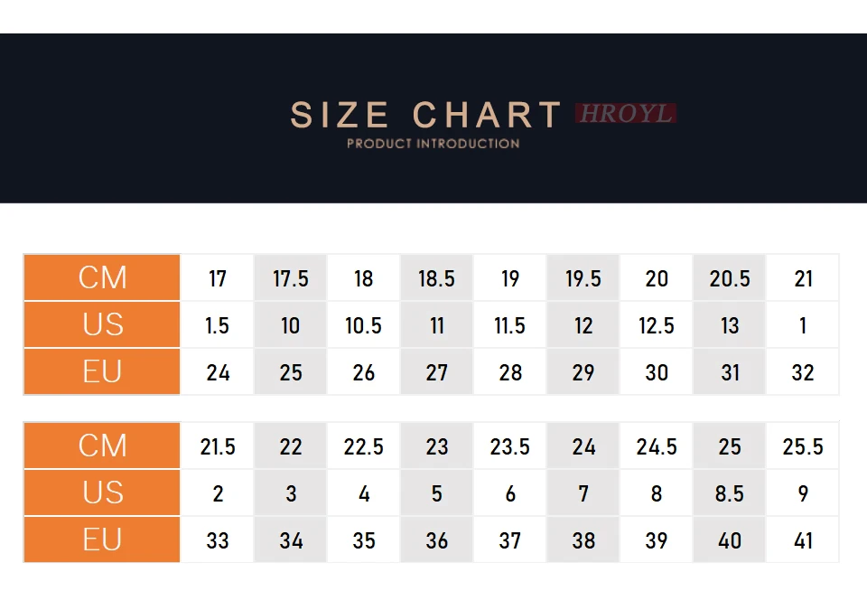This screenshot has height=591, width=867.
Task: Click the 17.5 CM cell
Action: tap(290, 277)
